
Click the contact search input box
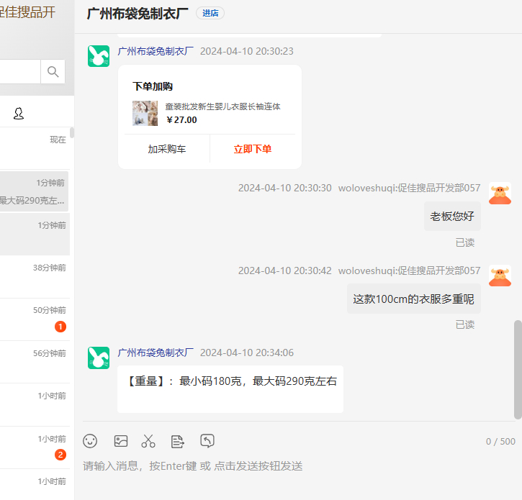pyautogui.click(x=20, y=71)
